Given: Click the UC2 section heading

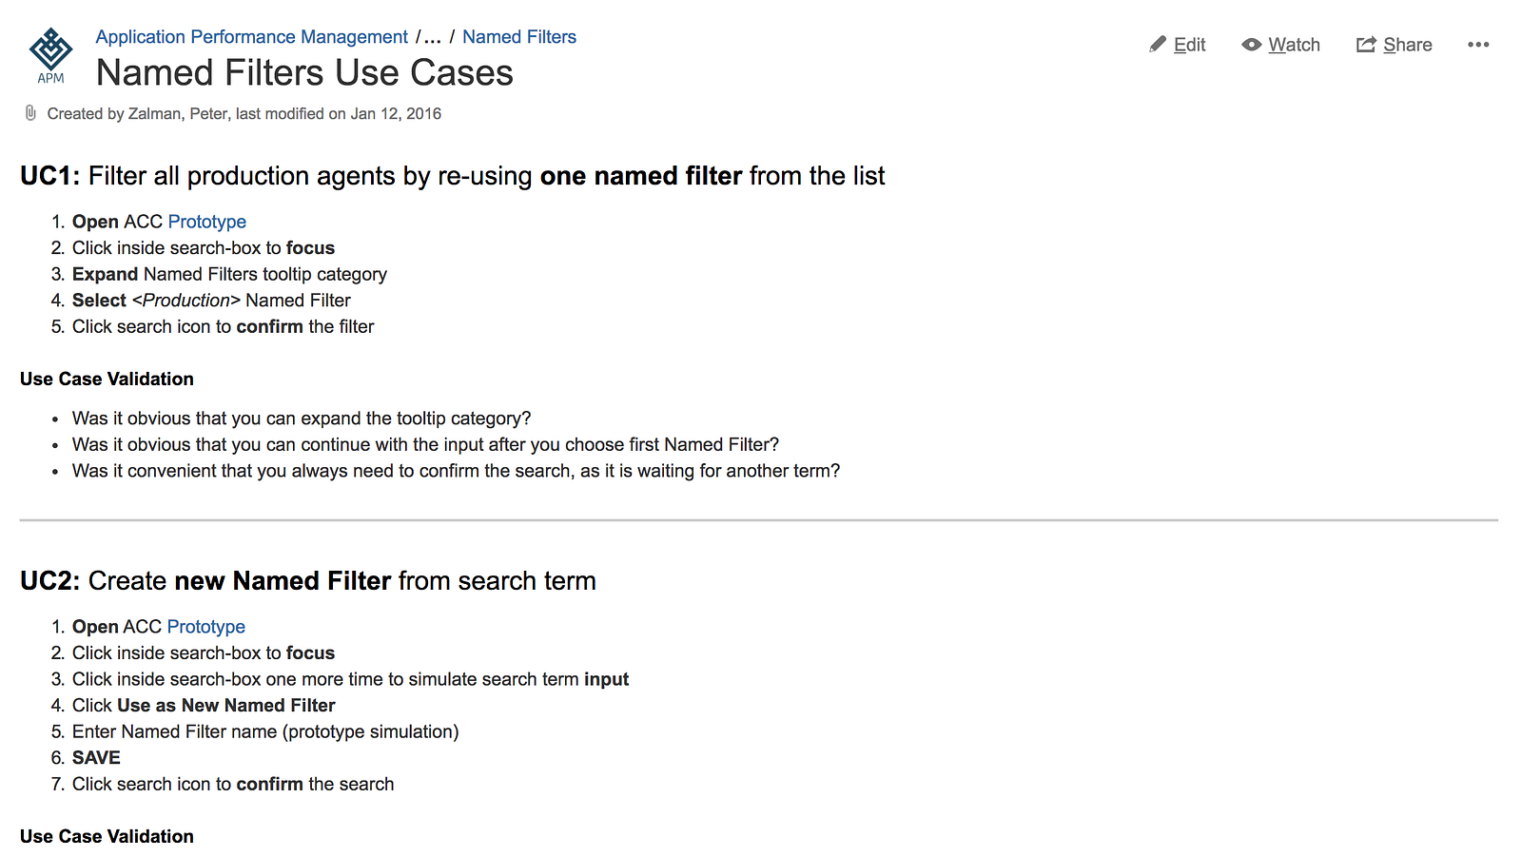Looking at the screenshot, I should coord(308,581).
